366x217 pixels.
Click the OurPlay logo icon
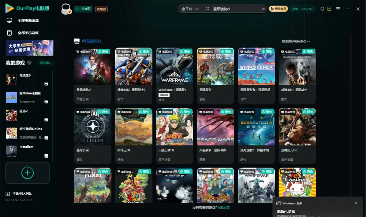click(x=10, y=8)
